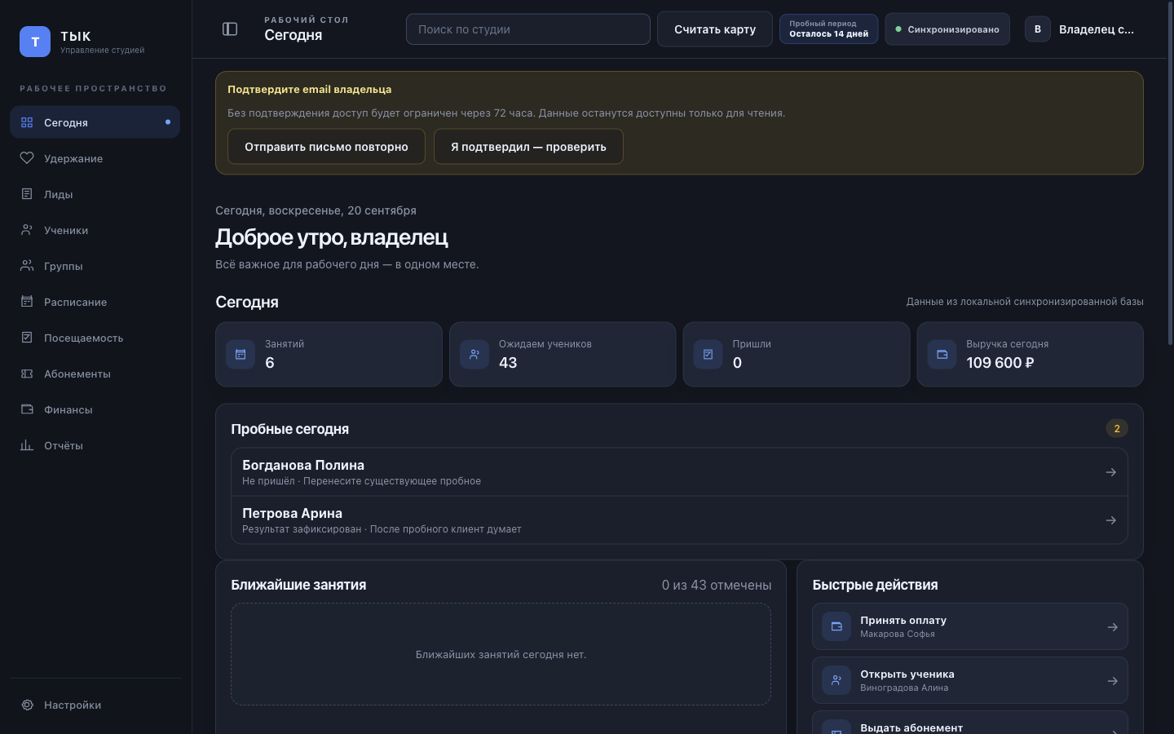Click the Выручка сегодня wallet icon

point(942,354)
